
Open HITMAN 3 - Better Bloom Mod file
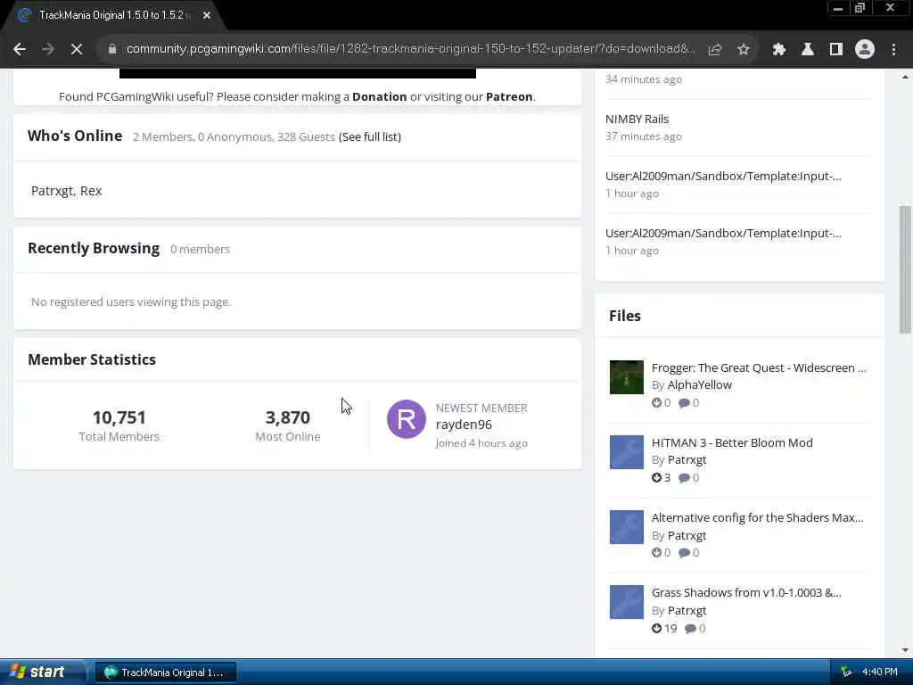(732, 442)
